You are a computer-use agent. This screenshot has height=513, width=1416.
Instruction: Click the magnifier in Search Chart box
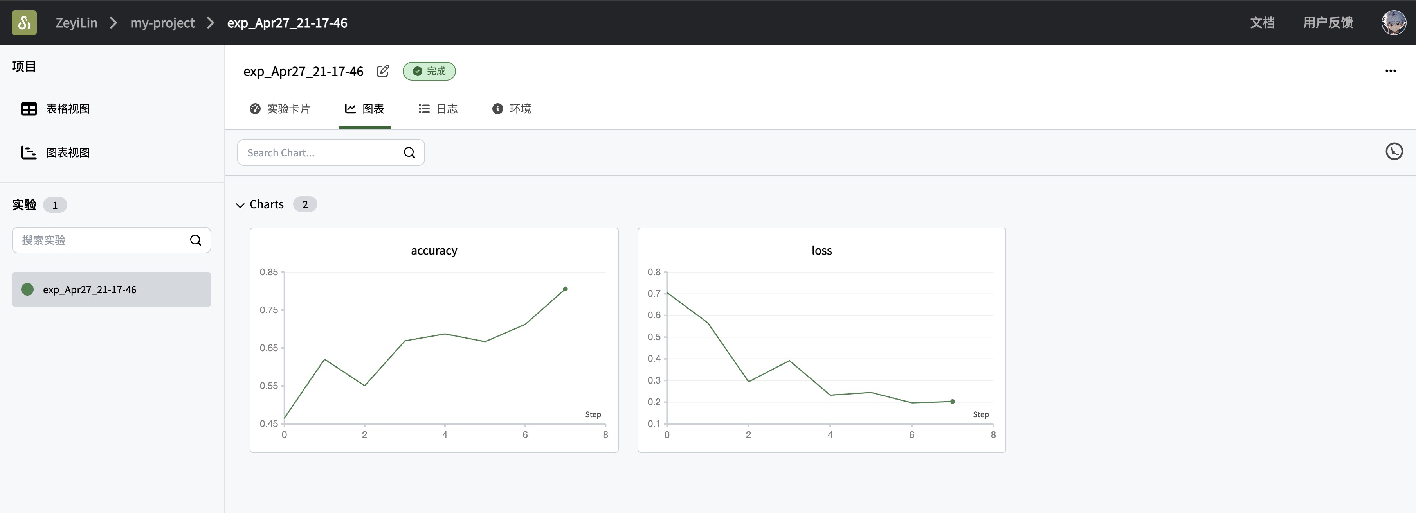[409, 153]
